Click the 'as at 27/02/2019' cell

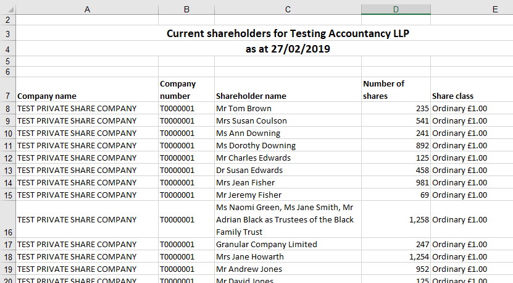coord(288,49)
